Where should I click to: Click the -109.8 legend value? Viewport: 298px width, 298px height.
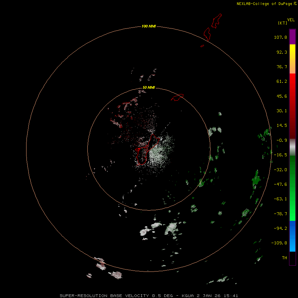279,243
